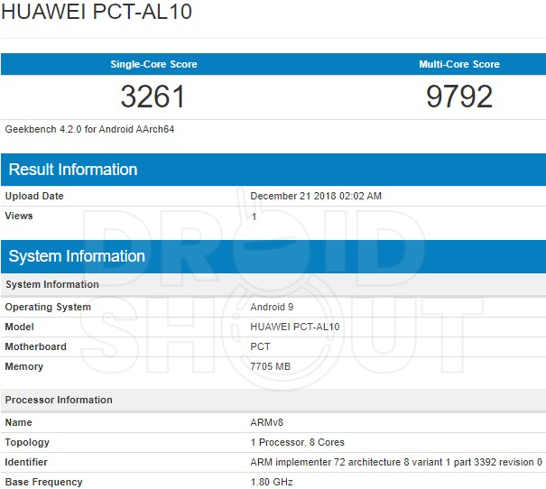This screenshot has width=546, height=489.
Task: Select the December 21 2018 02:02 AM value
Action: [316, 196]
